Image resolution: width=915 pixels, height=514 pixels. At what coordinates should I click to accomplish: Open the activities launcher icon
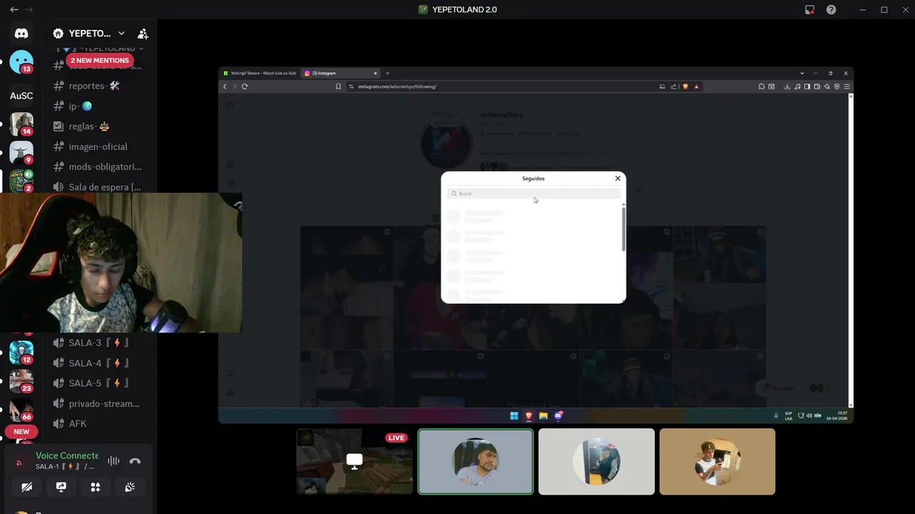(95, 487)
